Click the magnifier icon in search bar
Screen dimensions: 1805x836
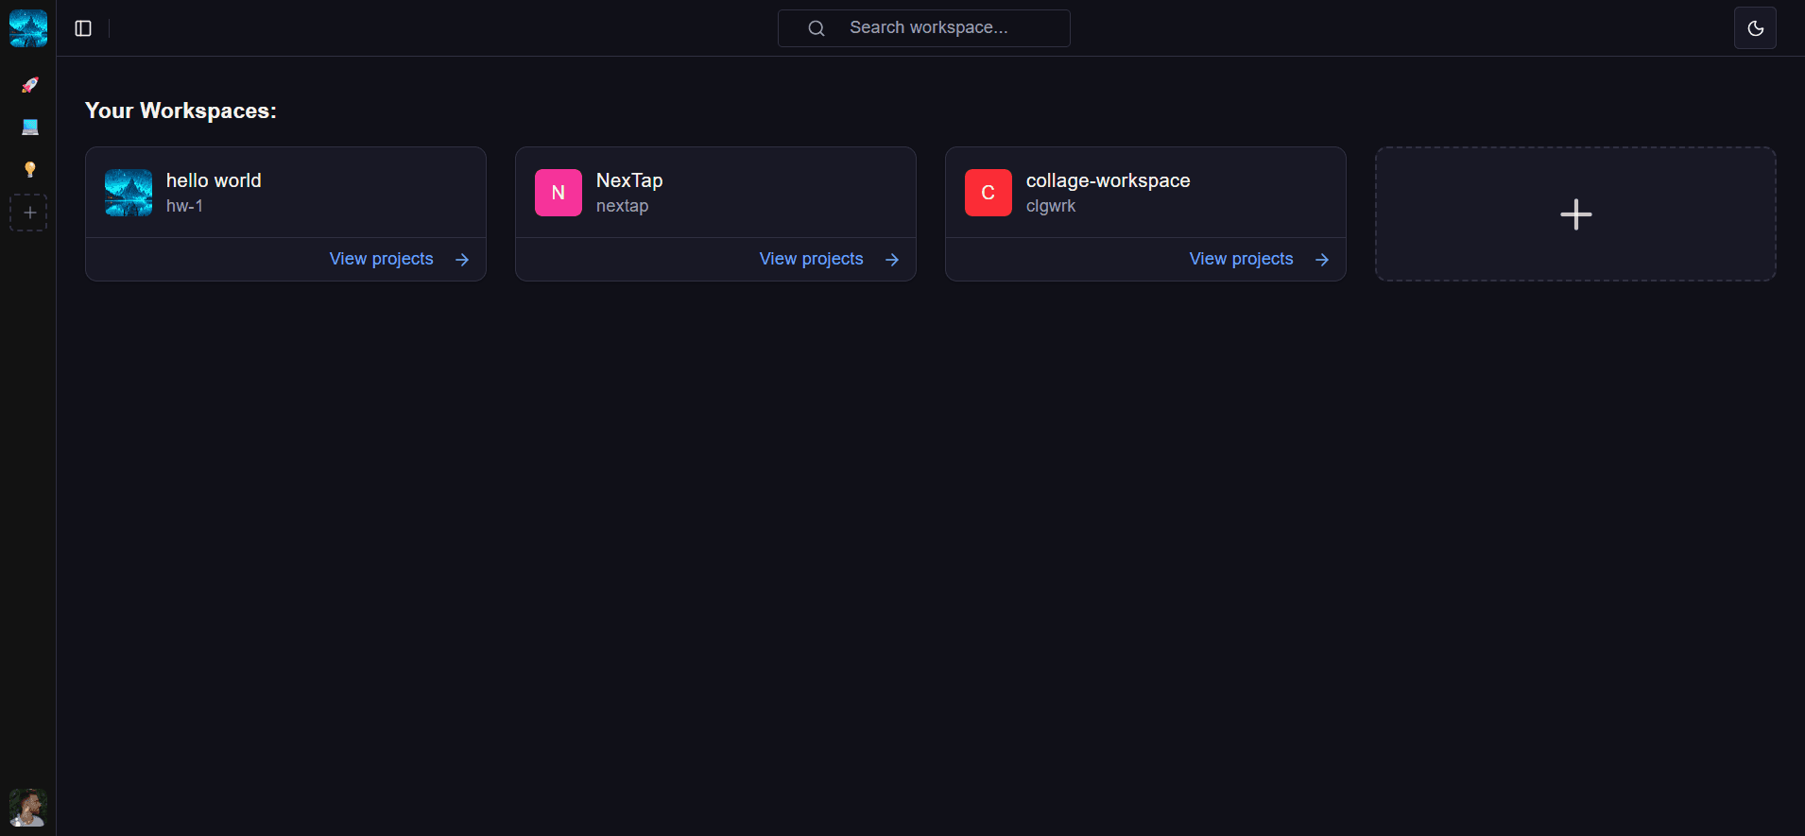point(817,28)
